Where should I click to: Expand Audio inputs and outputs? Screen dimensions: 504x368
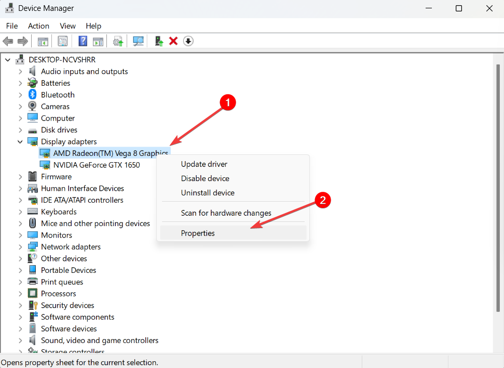20,72
